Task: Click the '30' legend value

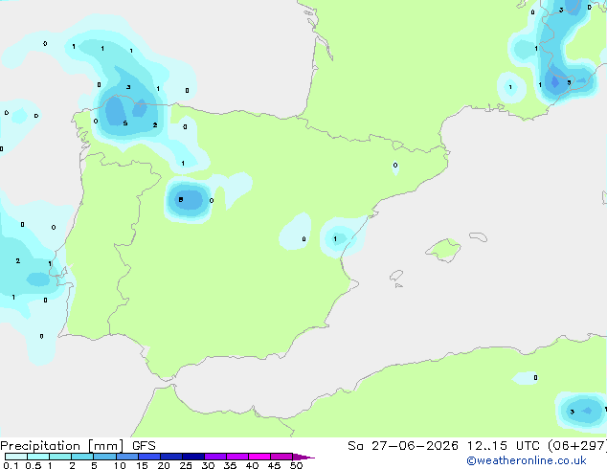Action: [208, 465]
